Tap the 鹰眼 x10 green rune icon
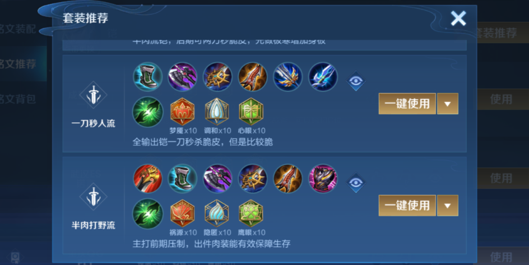The width and height of the screenshot is (529, 265). (251, 213)
